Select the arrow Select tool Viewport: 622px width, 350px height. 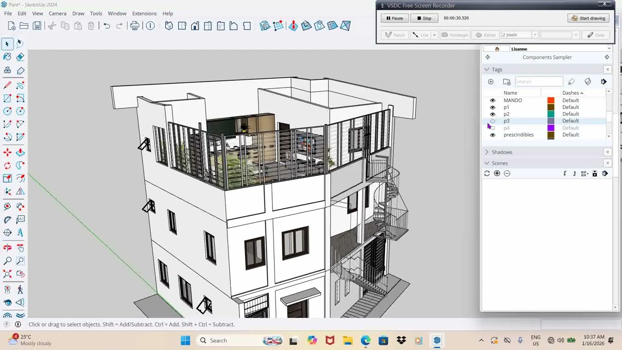point(7,44)
